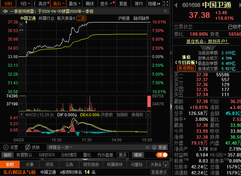
Task: Expand the side panel arrow handle
Action: pyautogui.click(x=171, y=106)
